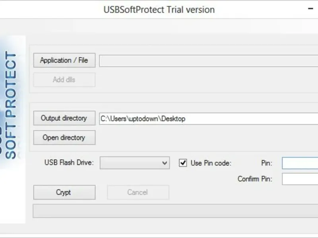Start encryption with the Crypt button

coord(64,192)
